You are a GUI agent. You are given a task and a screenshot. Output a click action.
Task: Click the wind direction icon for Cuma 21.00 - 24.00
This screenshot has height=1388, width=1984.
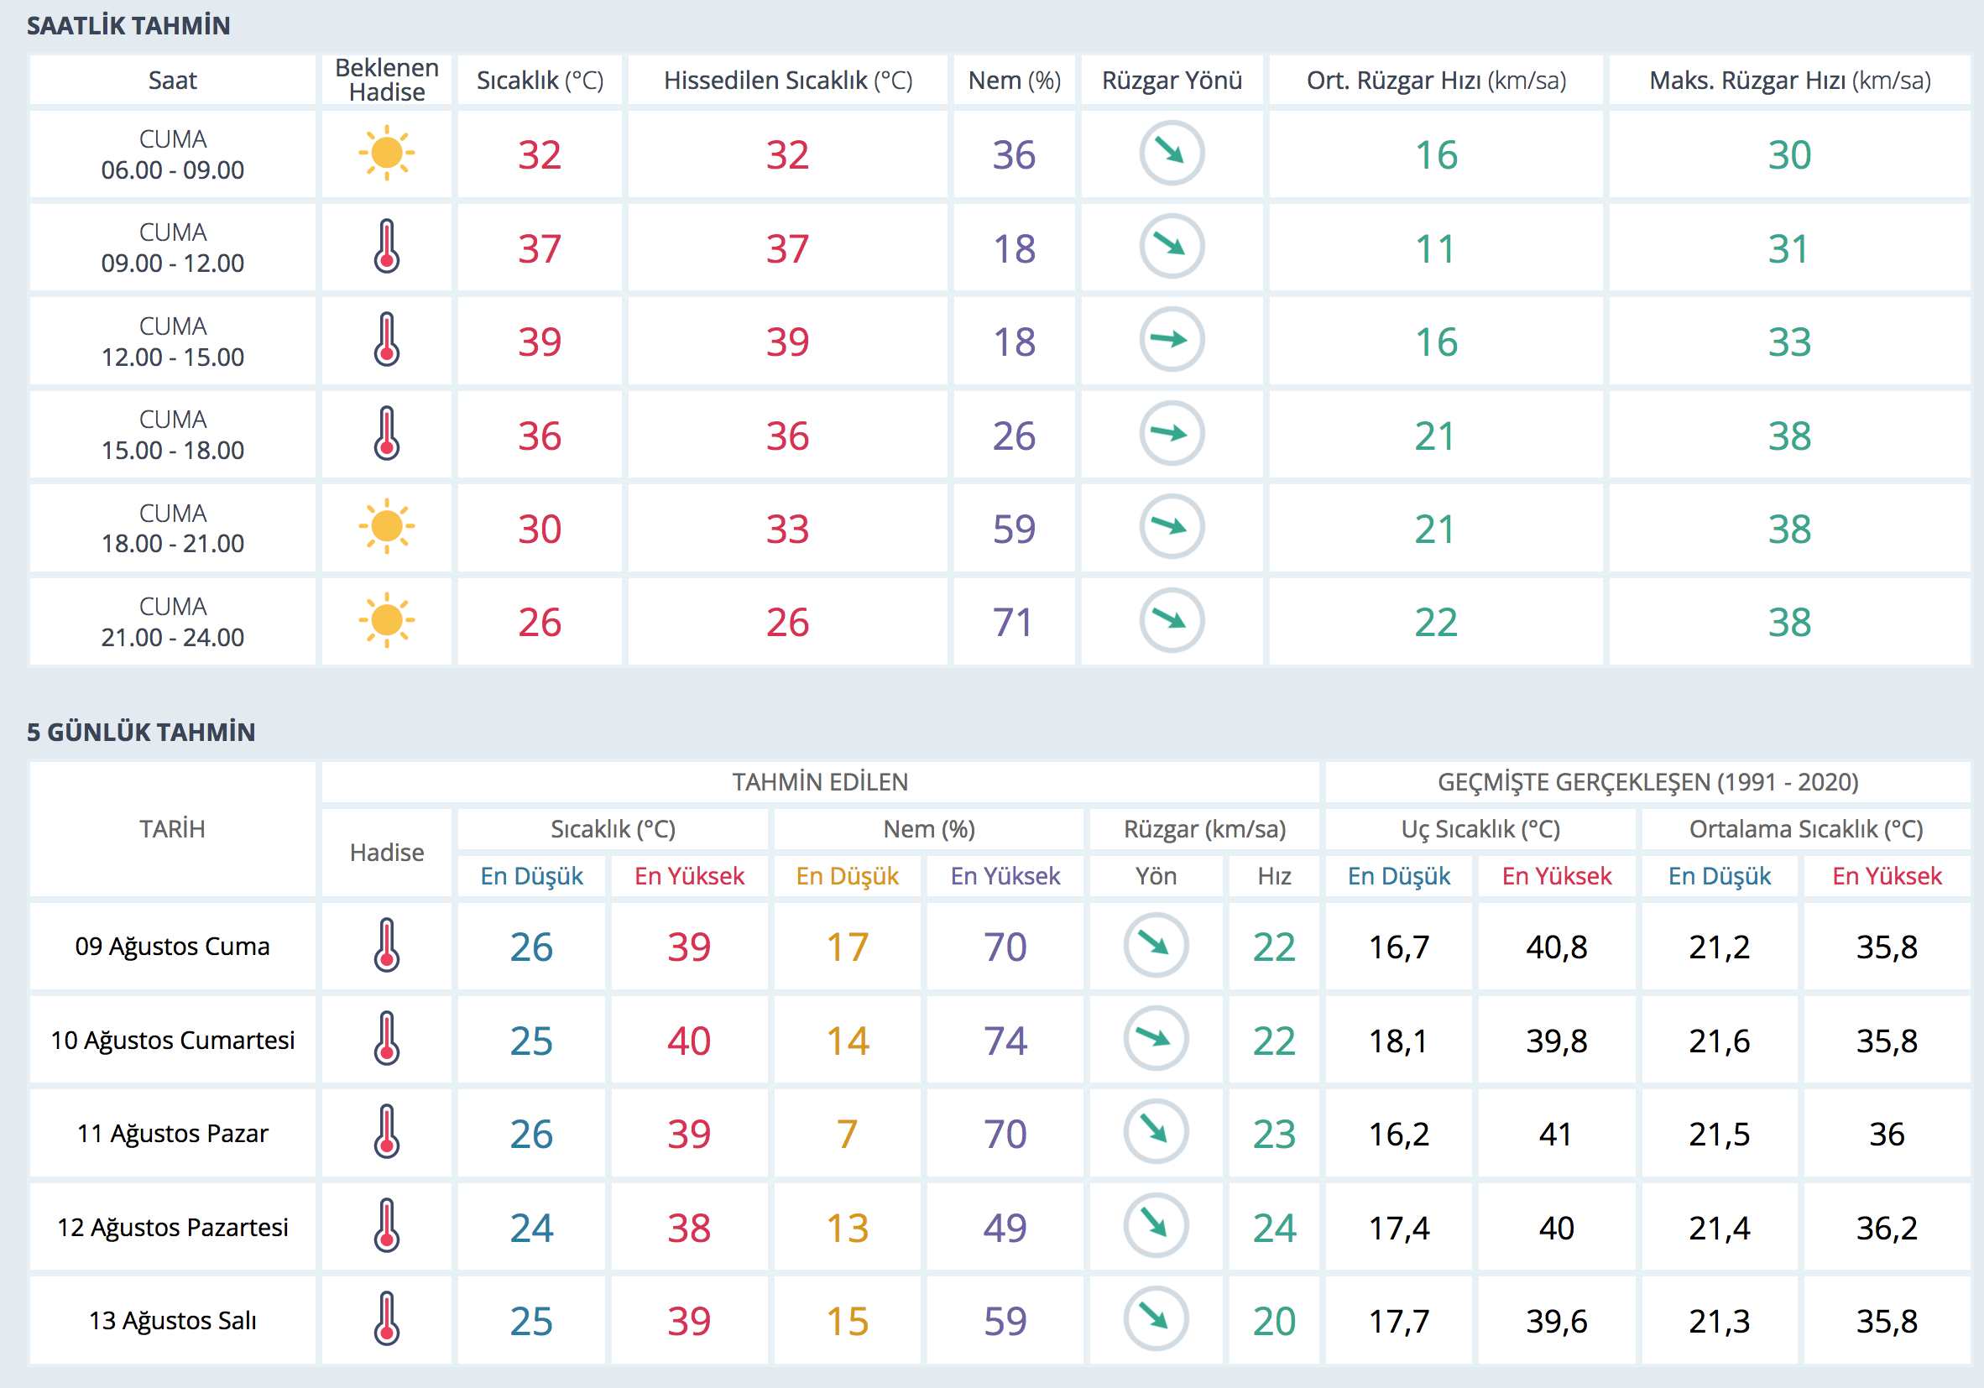tap(1171, 619)
